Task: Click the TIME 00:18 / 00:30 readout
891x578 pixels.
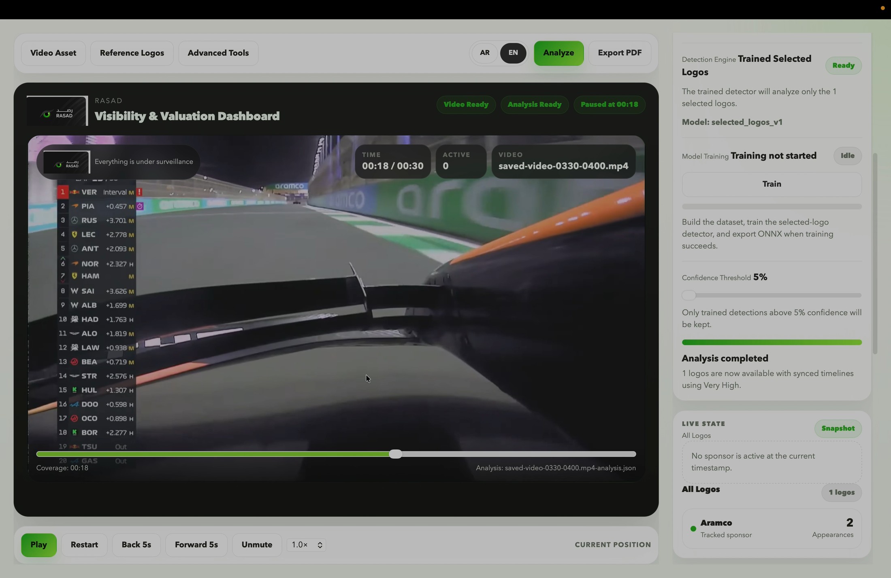Action: (392, 161)
